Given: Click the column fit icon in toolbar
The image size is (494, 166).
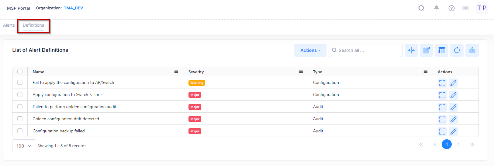Looking at the screenshot, I should pos(411,50).
